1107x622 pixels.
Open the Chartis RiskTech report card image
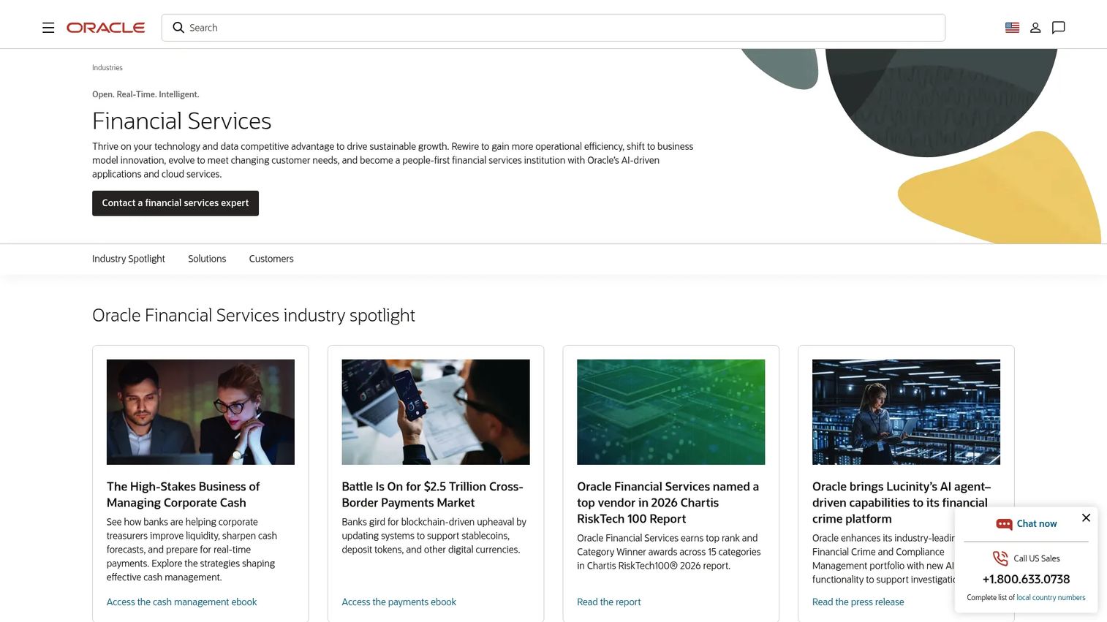(671, 412)
